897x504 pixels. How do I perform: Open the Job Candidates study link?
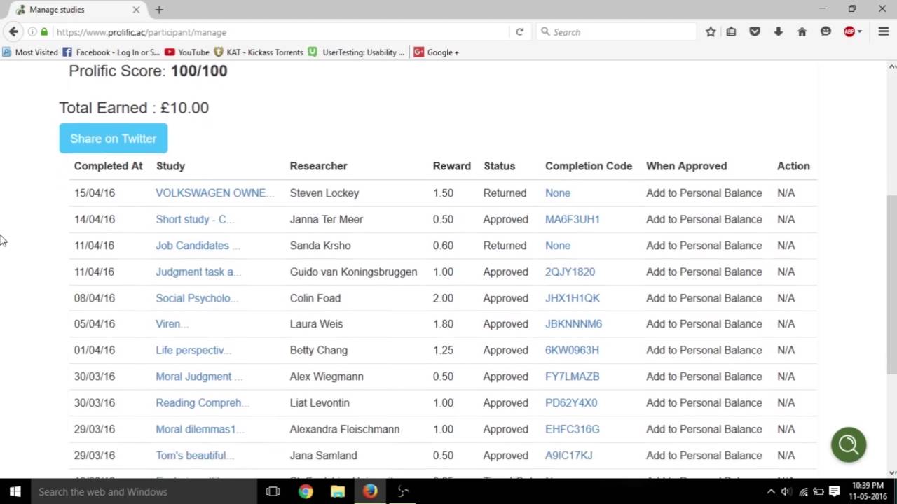coord(198,246)
